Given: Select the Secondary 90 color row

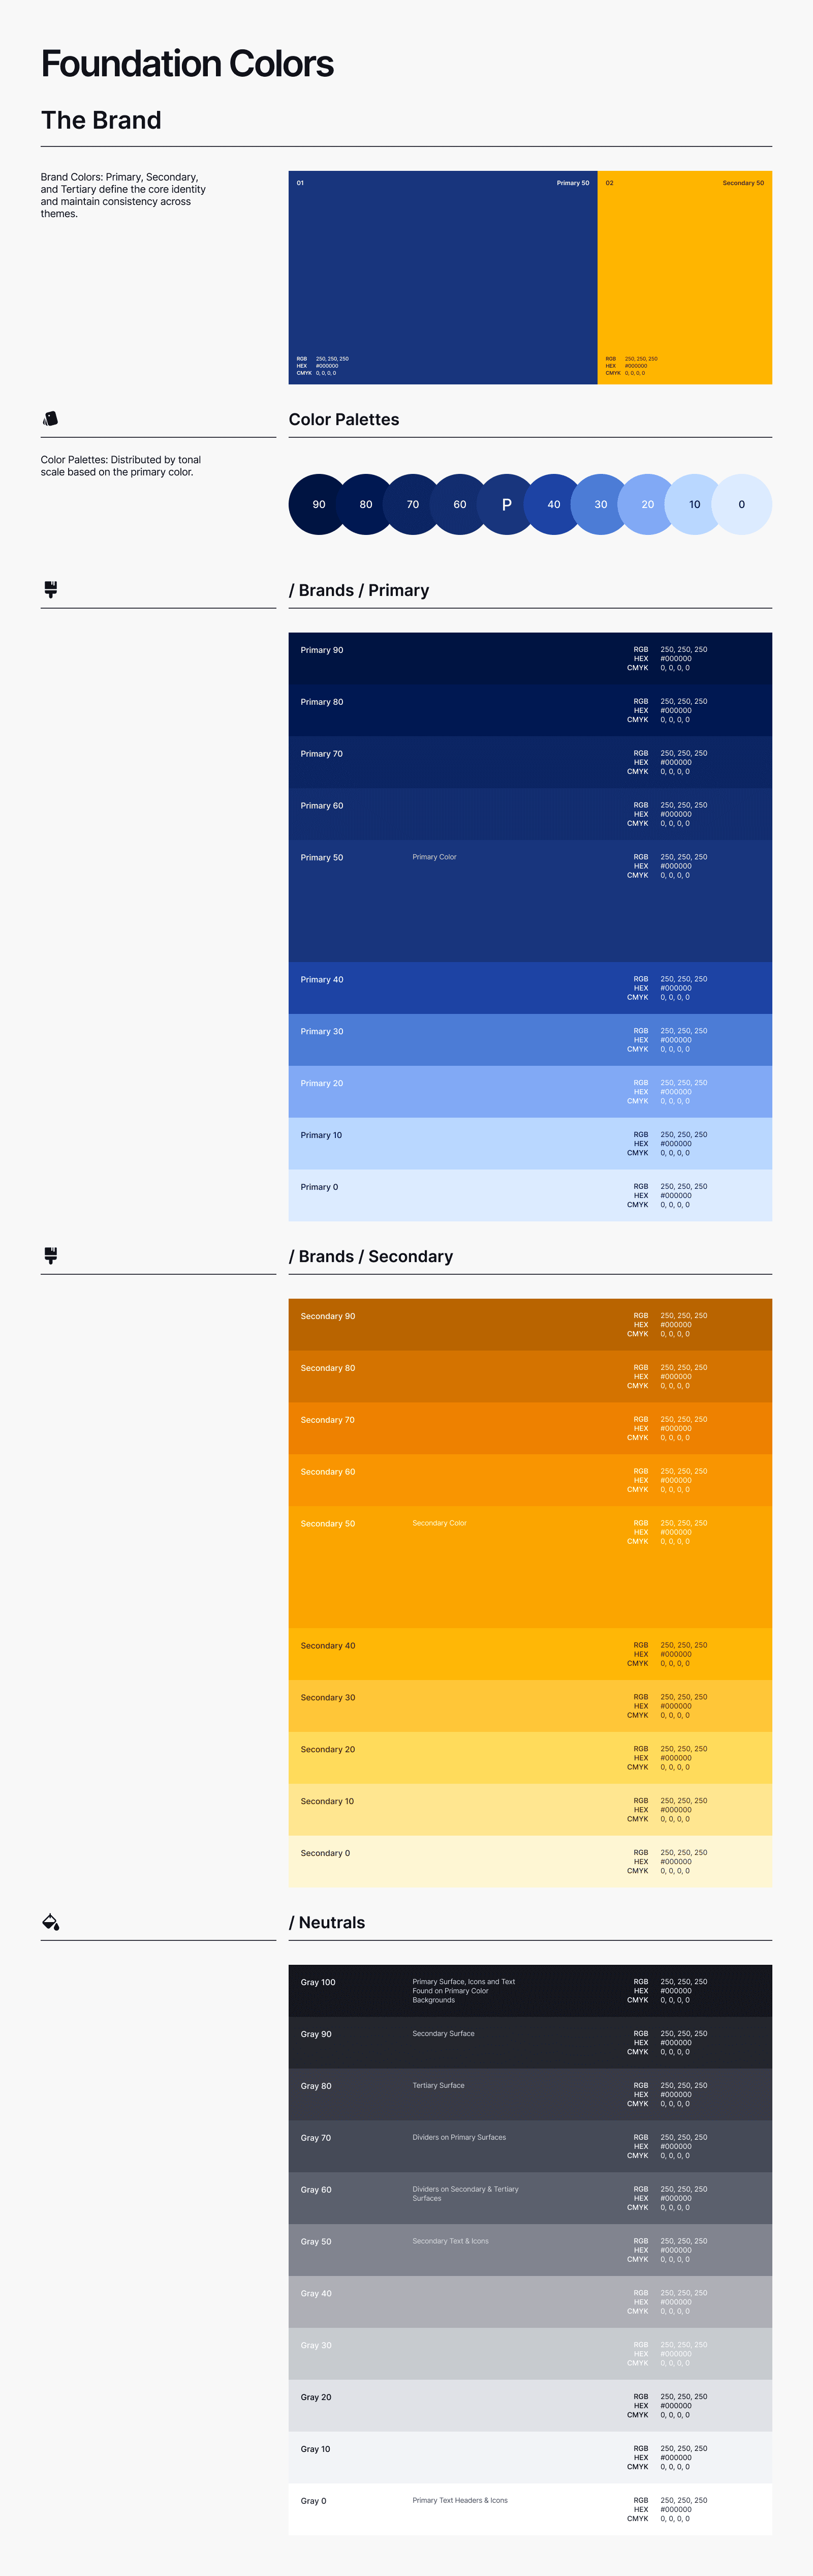Looking at the screenshot, I should pos(530,1324).
